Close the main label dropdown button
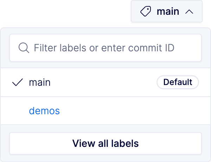 (167, 11)
